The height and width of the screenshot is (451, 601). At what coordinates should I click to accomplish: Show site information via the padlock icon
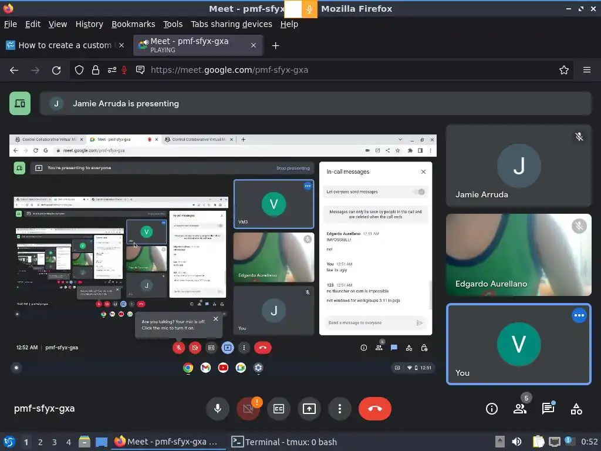coord(96,70)
